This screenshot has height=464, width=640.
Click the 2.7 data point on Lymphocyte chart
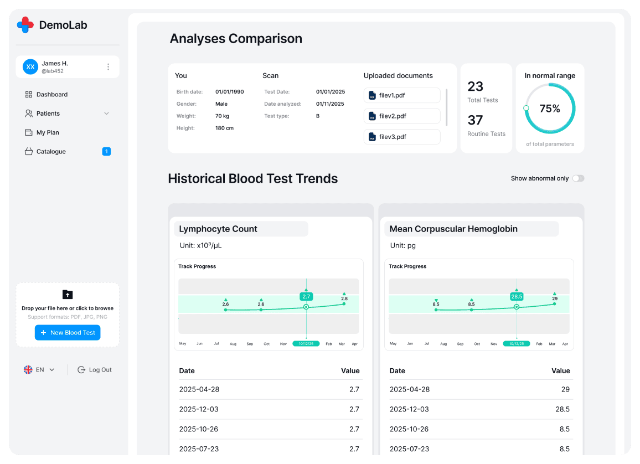pyautogui.click(x=306, y=307)
